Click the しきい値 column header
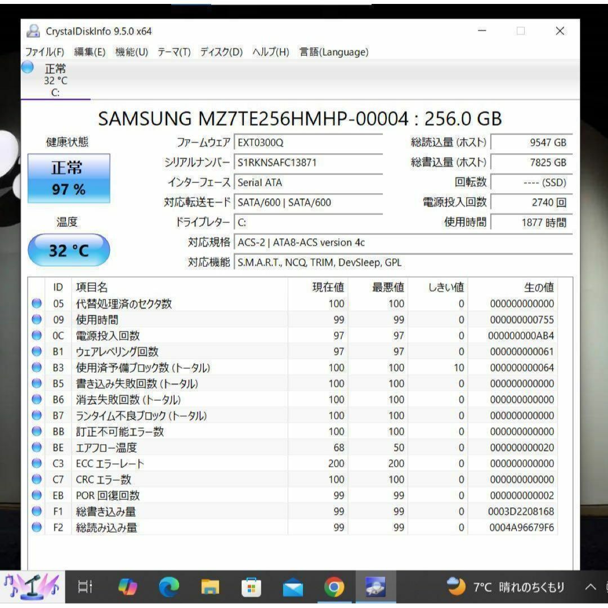Screen dimensions: 608x608 coord(438,287)
